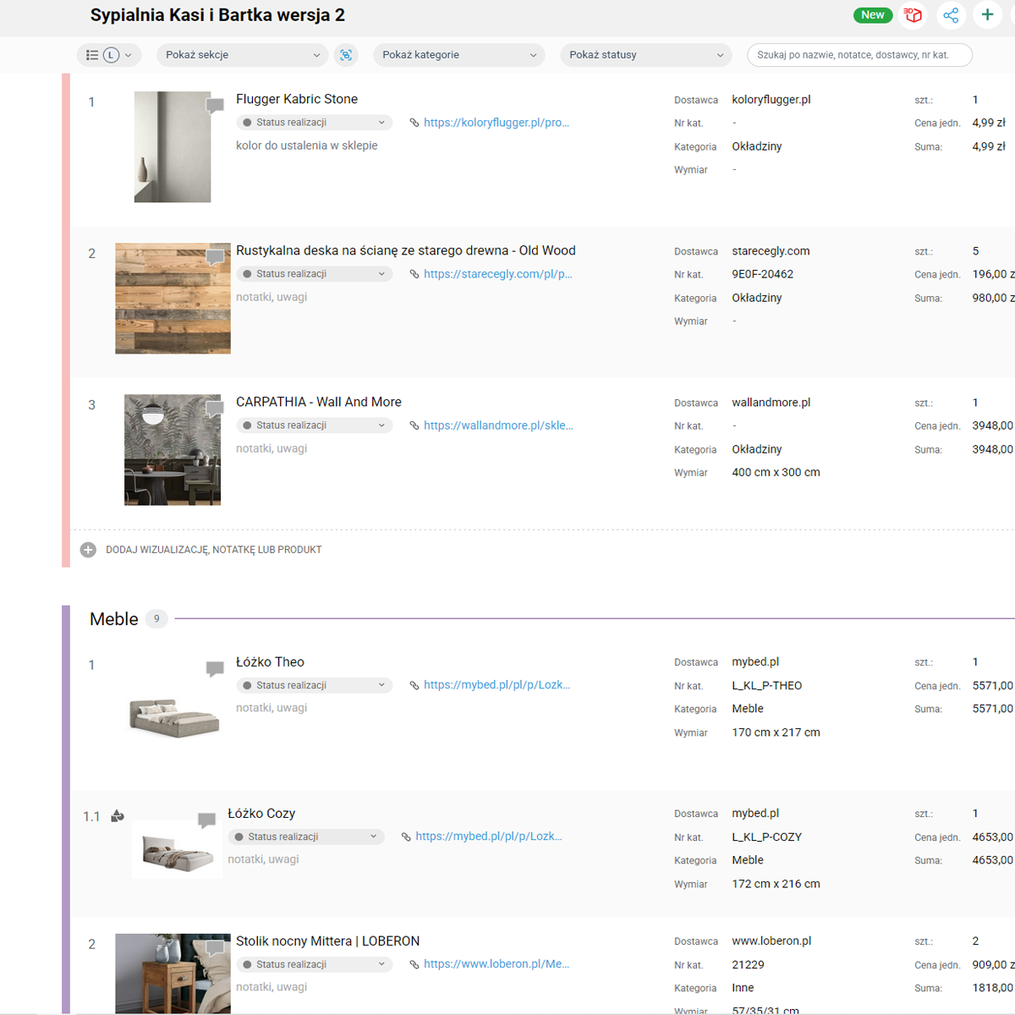
Task: Click the New badge in header
Action: (873, 15)
